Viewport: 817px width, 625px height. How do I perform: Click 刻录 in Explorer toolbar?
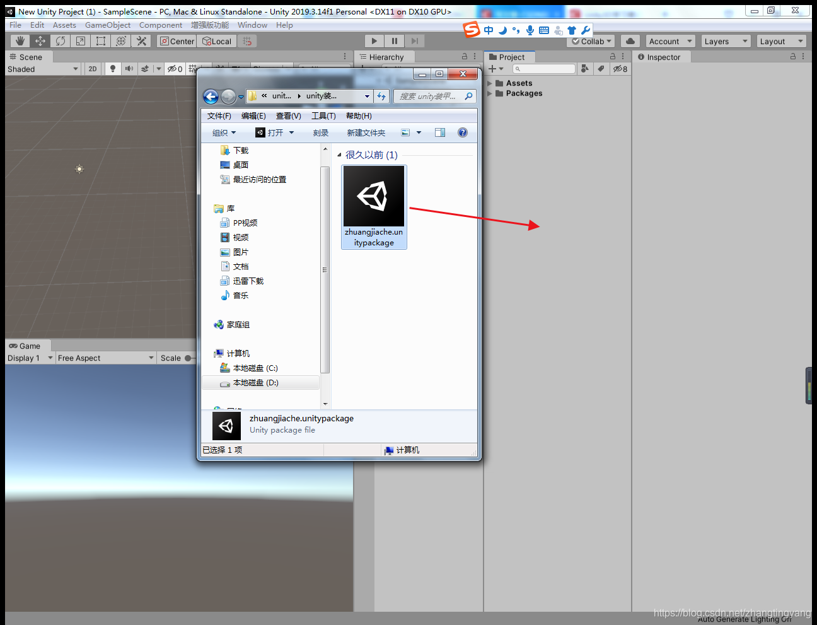[321, 132]
